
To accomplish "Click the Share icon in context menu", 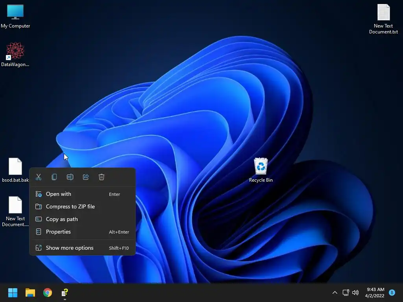I will click(x=86, y=177).
